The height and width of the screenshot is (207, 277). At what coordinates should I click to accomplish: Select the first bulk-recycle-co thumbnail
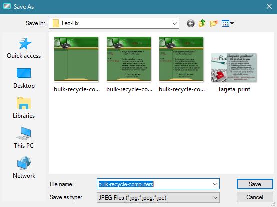(76, 64)
